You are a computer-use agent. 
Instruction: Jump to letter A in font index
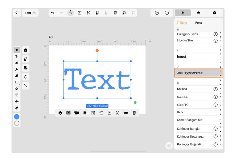[220, 33]
